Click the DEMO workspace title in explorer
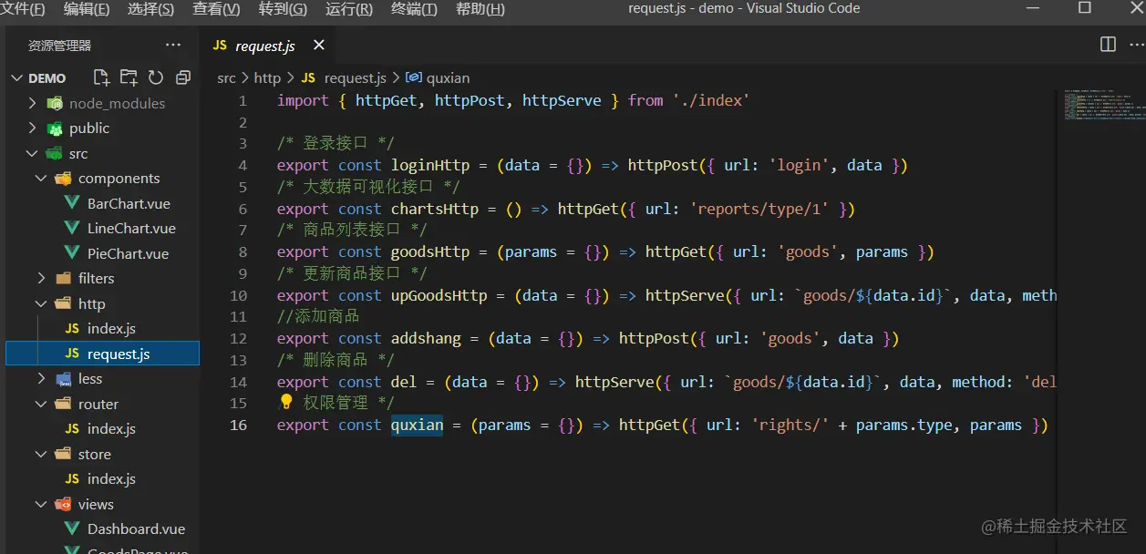The height and width of the screenshot is (554, 1146). tap(47, 78)
